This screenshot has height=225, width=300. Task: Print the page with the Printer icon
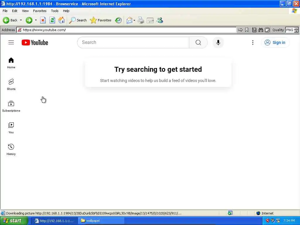coord(141,20)
